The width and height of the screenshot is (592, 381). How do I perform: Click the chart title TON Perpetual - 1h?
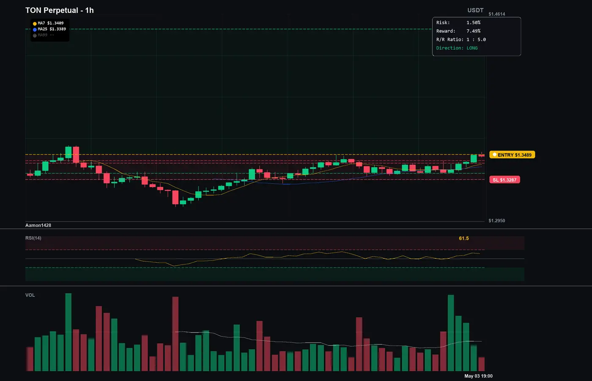(60, 10)
